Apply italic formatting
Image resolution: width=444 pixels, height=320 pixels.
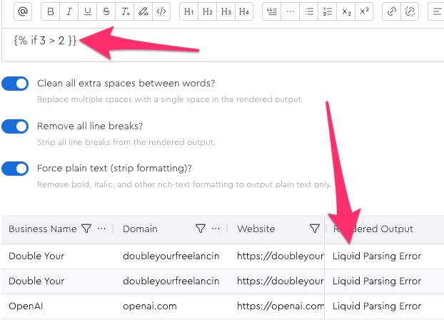coord(69,11)
